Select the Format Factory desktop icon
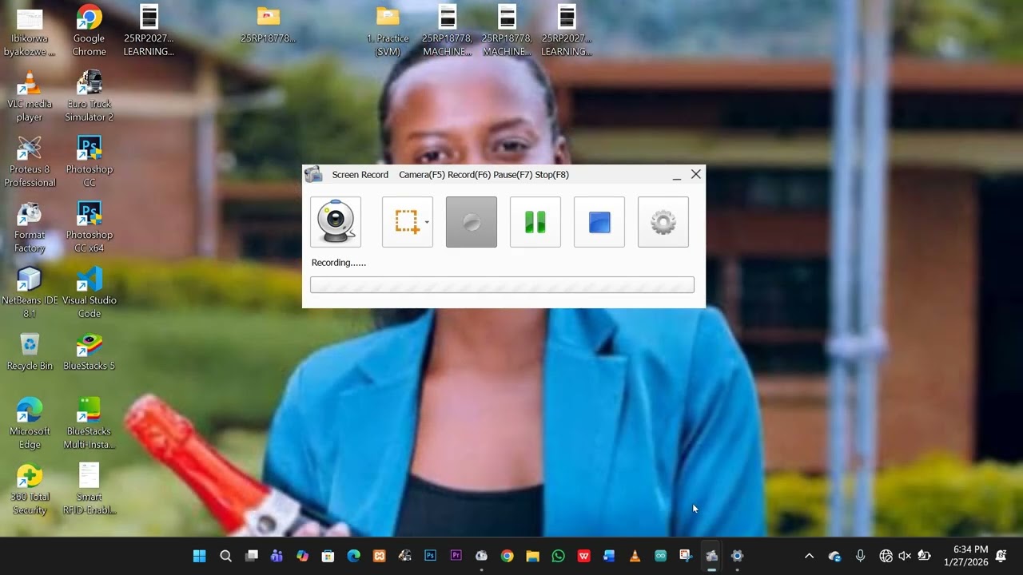This screenshot has width=1023, height=575. (x=30, y=228)
